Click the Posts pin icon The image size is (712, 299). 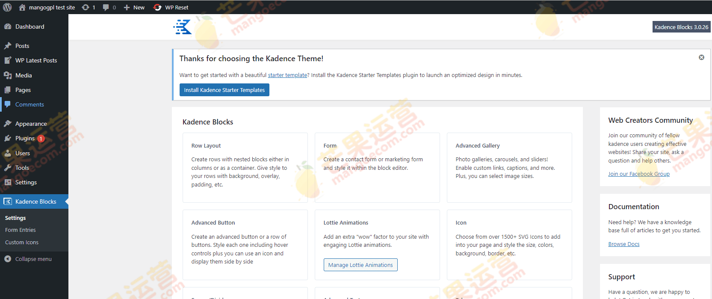coord(8,46)
